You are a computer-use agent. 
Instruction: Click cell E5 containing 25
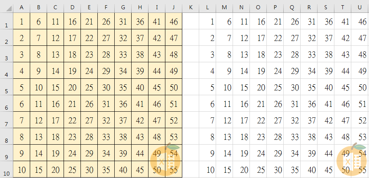pyautogui.click(x=89, y=87)
